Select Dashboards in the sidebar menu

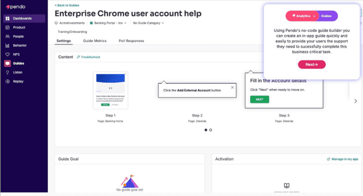point(24,19)
